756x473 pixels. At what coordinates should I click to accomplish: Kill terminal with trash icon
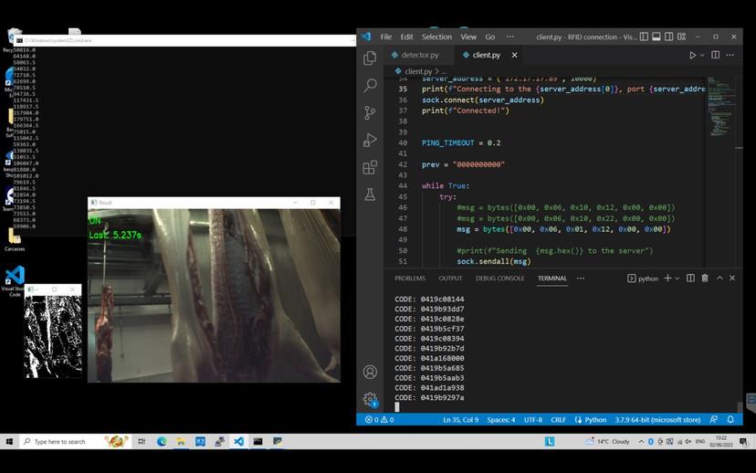coord(704,279)
